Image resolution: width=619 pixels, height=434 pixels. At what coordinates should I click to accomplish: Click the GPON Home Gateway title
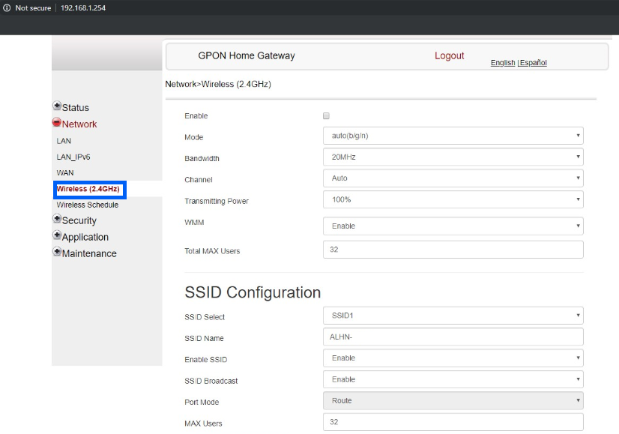pyautogui.click(x=247, y=55)
